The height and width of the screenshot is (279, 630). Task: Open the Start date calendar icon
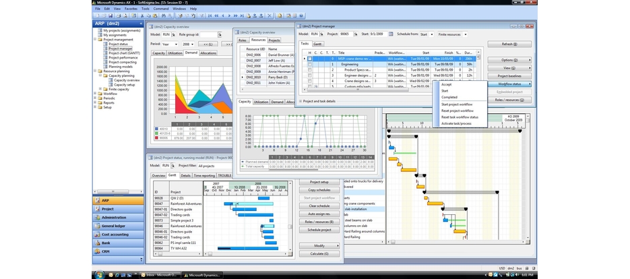[x=391, y=34]
